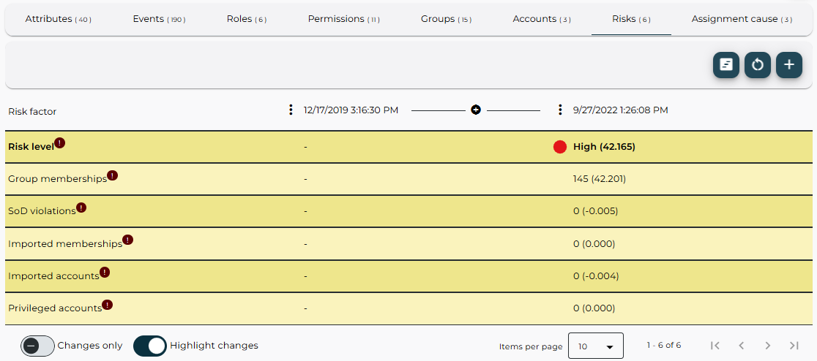
Task: Open the Items per page dropdown
Action: coord(595,346)
